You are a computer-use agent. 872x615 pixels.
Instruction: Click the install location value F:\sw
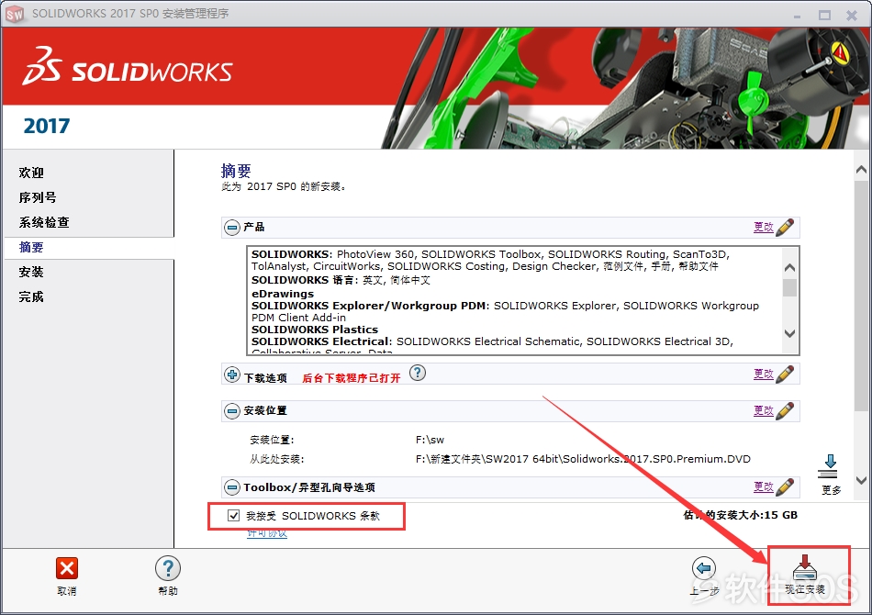click(430, 440)
